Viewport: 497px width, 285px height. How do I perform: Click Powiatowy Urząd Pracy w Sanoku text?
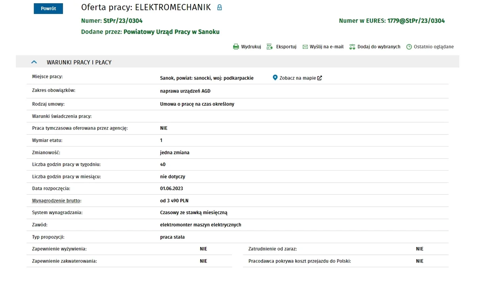pyautogui.click(x=172, y=32)
